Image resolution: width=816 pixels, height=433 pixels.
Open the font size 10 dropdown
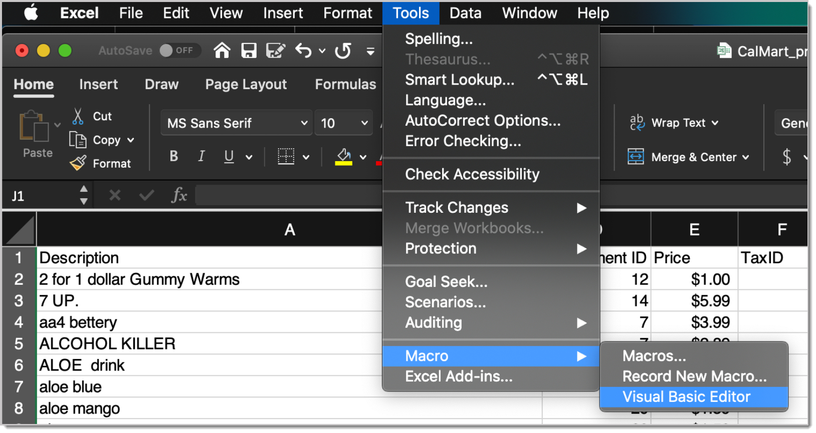coord(364,123)
